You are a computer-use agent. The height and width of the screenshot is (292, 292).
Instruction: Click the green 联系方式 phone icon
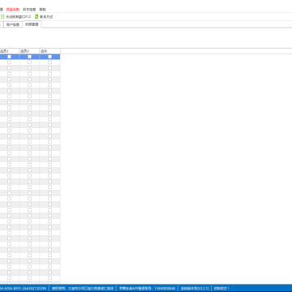click(x=36, y=16)
